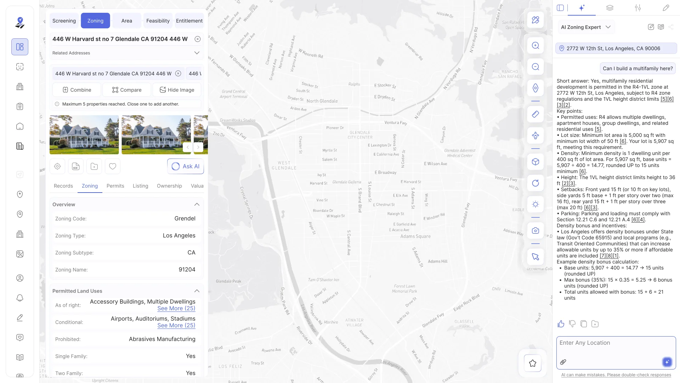Take a map snapshot with camera tool
680x383 pixels.
point(535,231)
